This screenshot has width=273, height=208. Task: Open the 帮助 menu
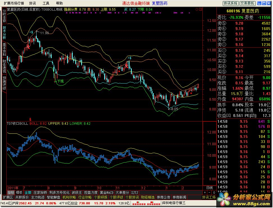pyautogui.click(x=59, y=3)
